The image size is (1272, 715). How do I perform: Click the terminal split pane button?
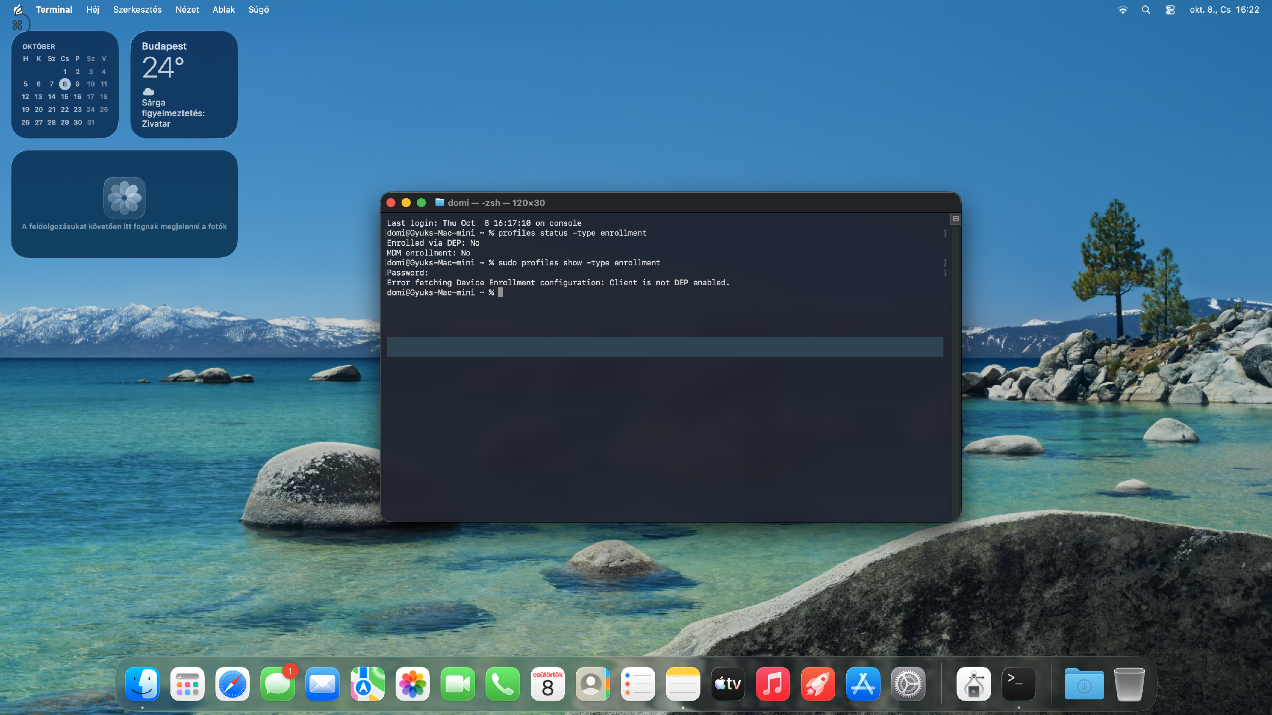point(955,219)
